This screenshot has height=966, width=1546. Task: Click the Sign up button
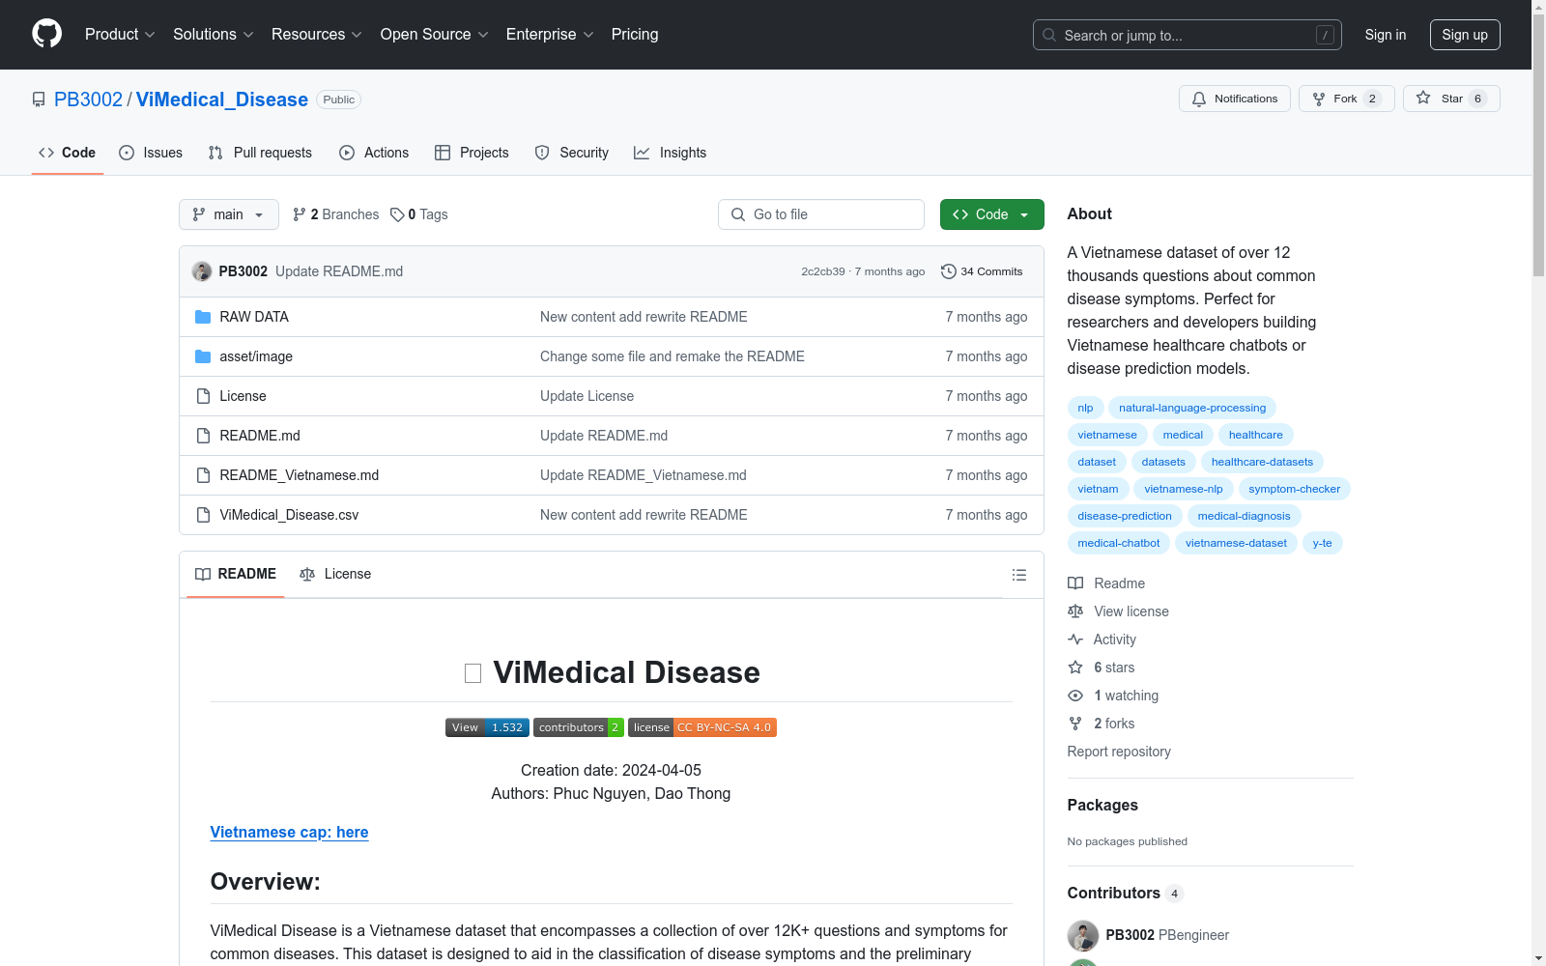click(x=1465, y=35)
